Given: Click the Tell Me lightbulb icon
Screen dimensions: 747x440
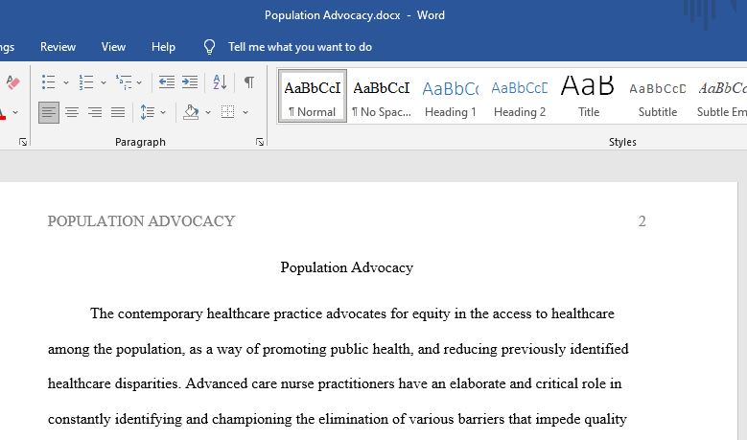Looking at the screenshot, I should 209,47.
